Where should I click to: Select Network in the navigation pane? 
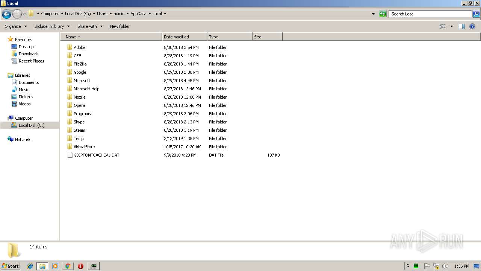tap(23, 140)
